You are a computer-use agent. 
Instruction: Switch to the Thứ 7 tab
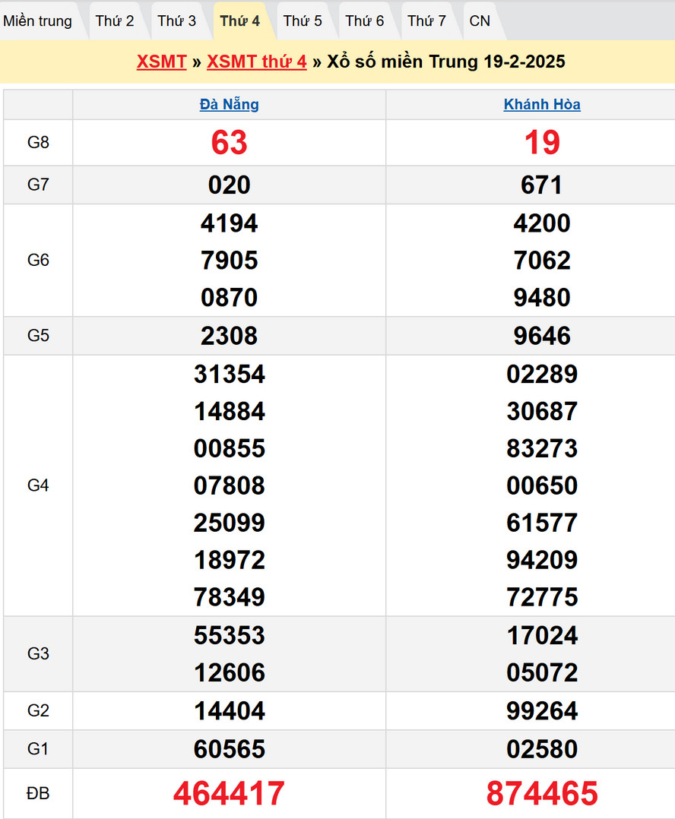pyautogui.click(x=426, y=21)
